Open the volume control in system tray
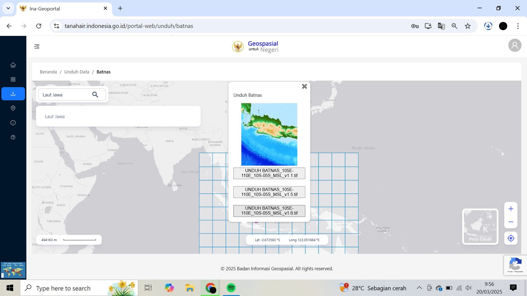 click(469, 288)
